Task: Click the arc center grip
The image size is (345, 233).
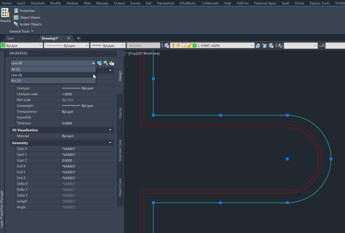Action: tap(287, 159)
